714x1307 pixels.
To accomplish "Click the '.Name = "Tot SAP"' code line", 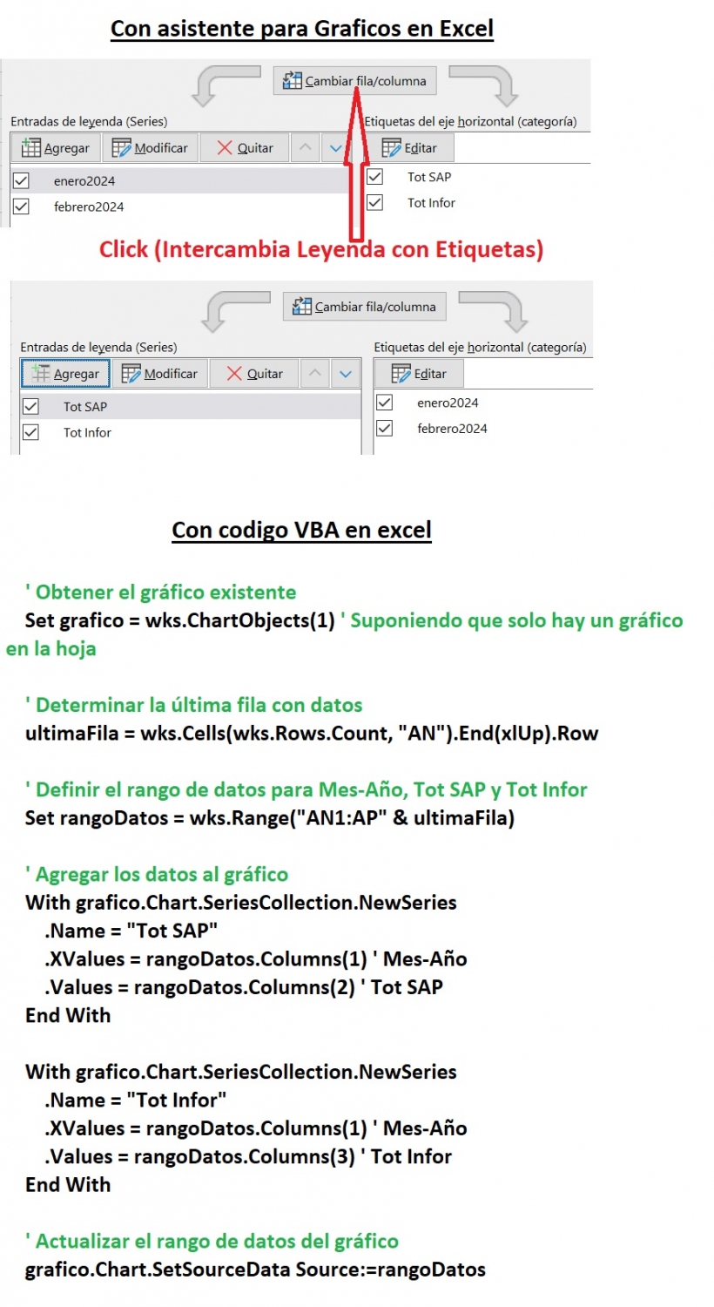I will [x=131, y=931].
